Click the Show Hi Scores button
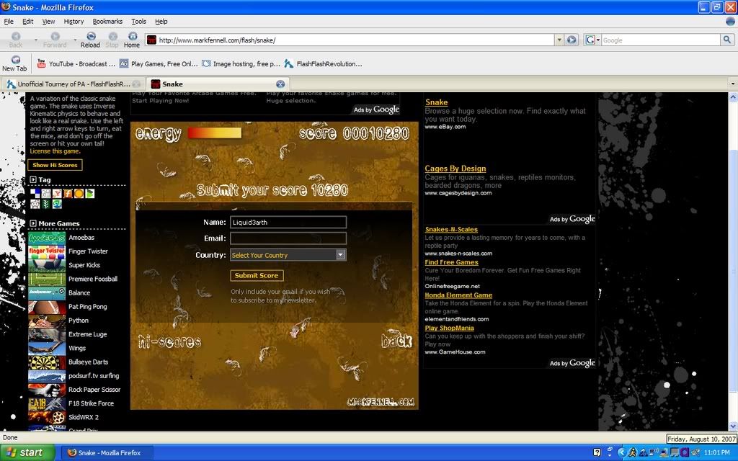Screen dimensions: 738x461 click(x=55, y=165)
